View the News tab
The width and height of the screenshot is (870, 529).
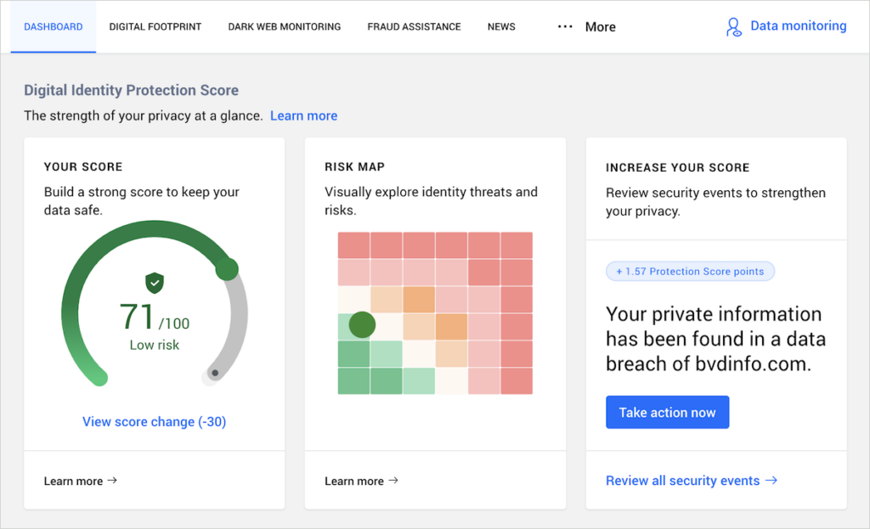[501, 26]
